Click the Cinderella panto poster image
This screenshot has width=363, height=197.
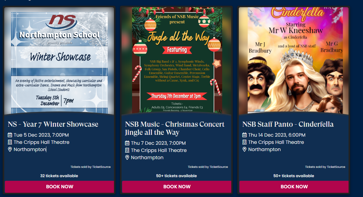point(294,61)
